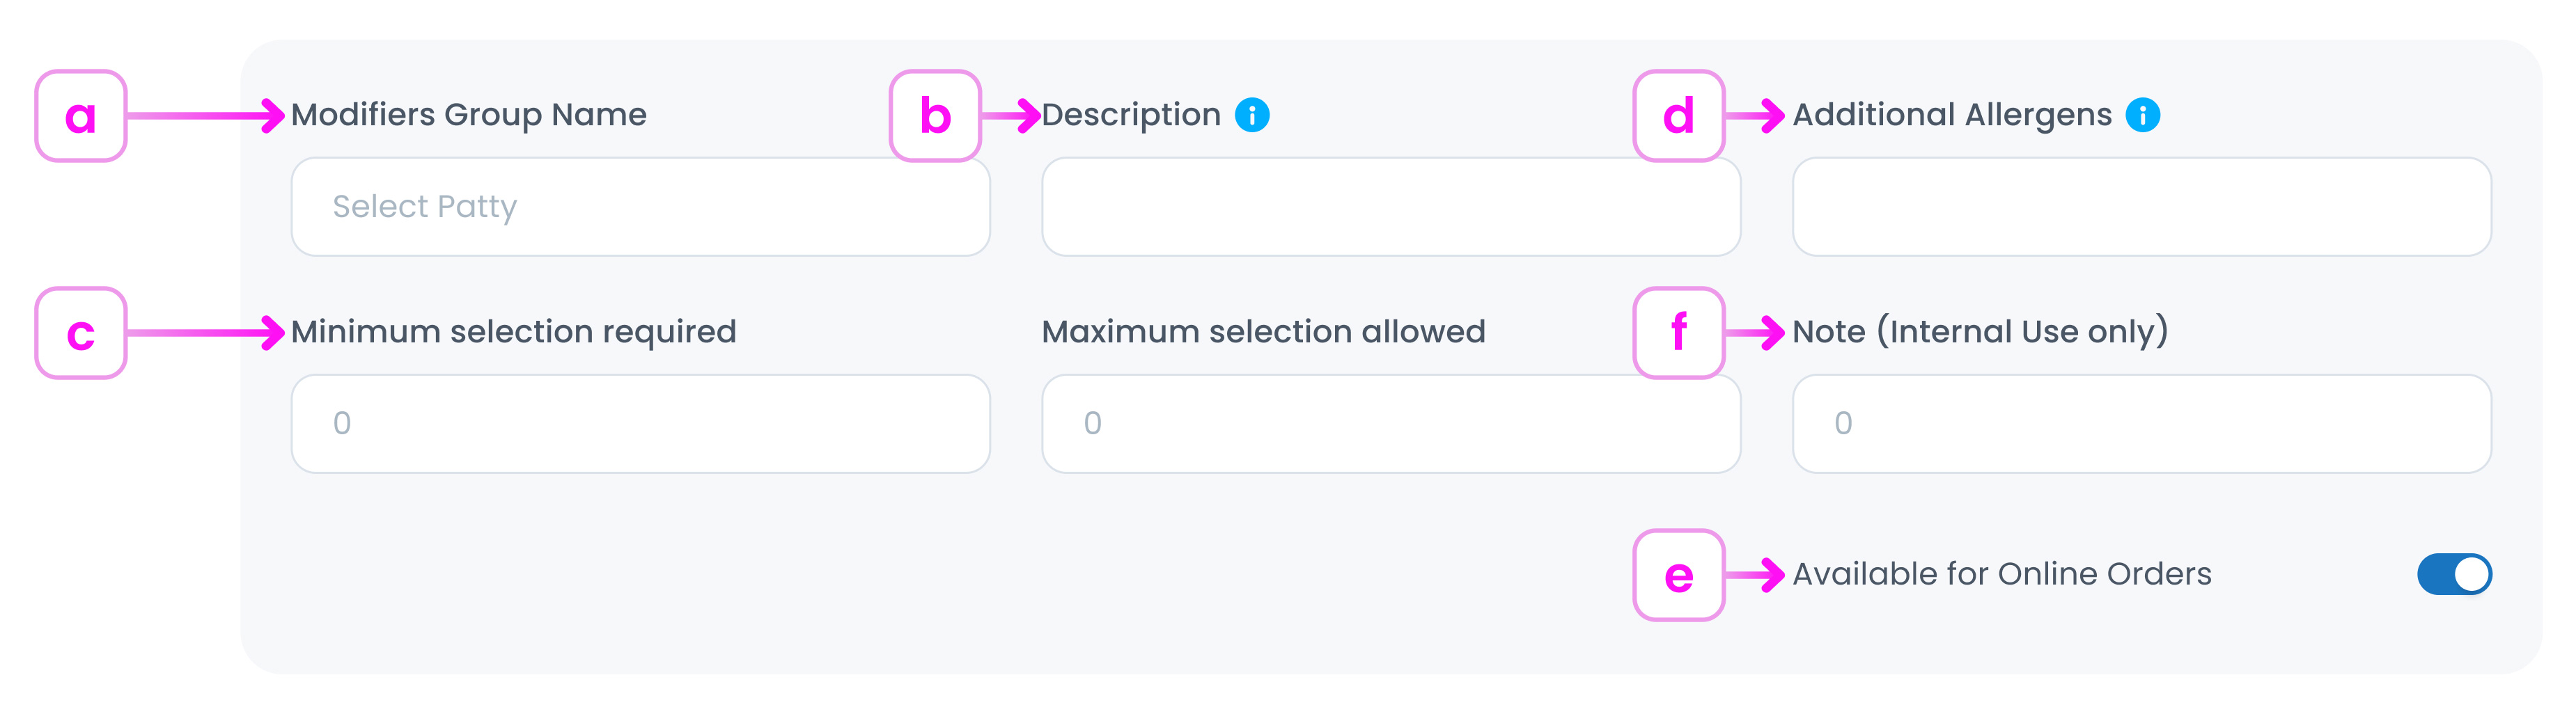Viewport: 2576px width, 714px height.
Task: Click the Minimum selection required label
Action: click(x=515, y=331)
